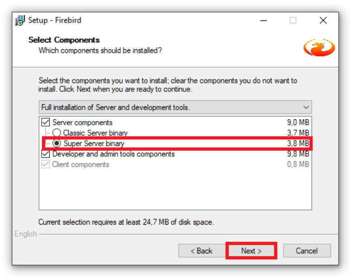
Task: Click empty area in the components list
Action: (175, 190)
